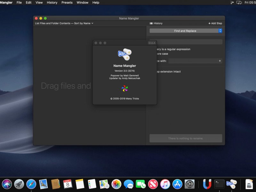This screenshot has height=192, width=256.
Task: Open Calendar from the dock
Action: 68,184
